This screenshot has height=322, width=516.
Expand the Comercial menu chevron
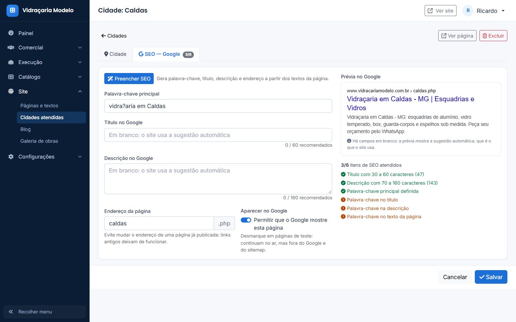click(x=80, y=48)
